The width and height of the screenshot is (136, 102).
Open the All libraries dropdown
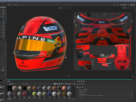pos(11,84)
